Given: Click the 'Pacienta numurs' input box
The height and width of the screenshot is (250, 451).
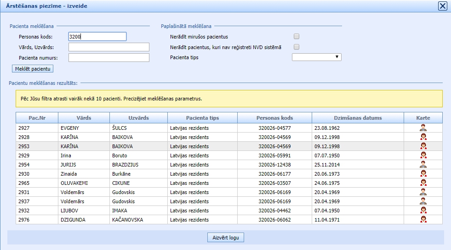Looking at the screenshot, I should tap(109, 57).
